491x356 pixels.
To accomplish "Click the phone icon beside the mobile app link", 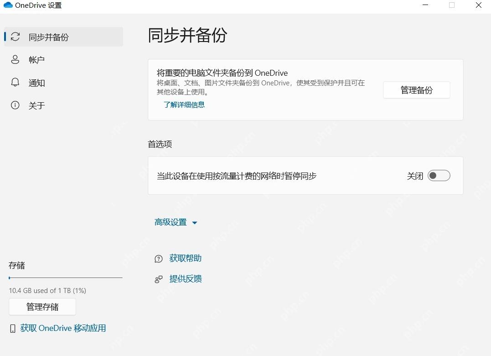I will coord(12,329).
